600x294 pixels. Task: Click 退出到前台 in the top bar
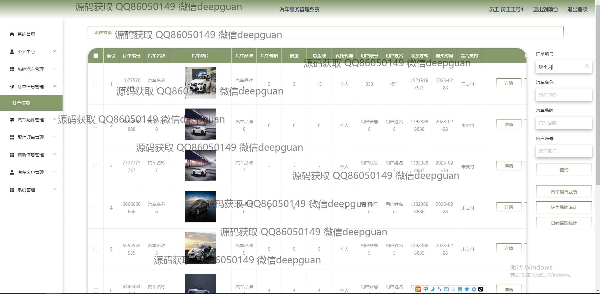tap(545, 9)
